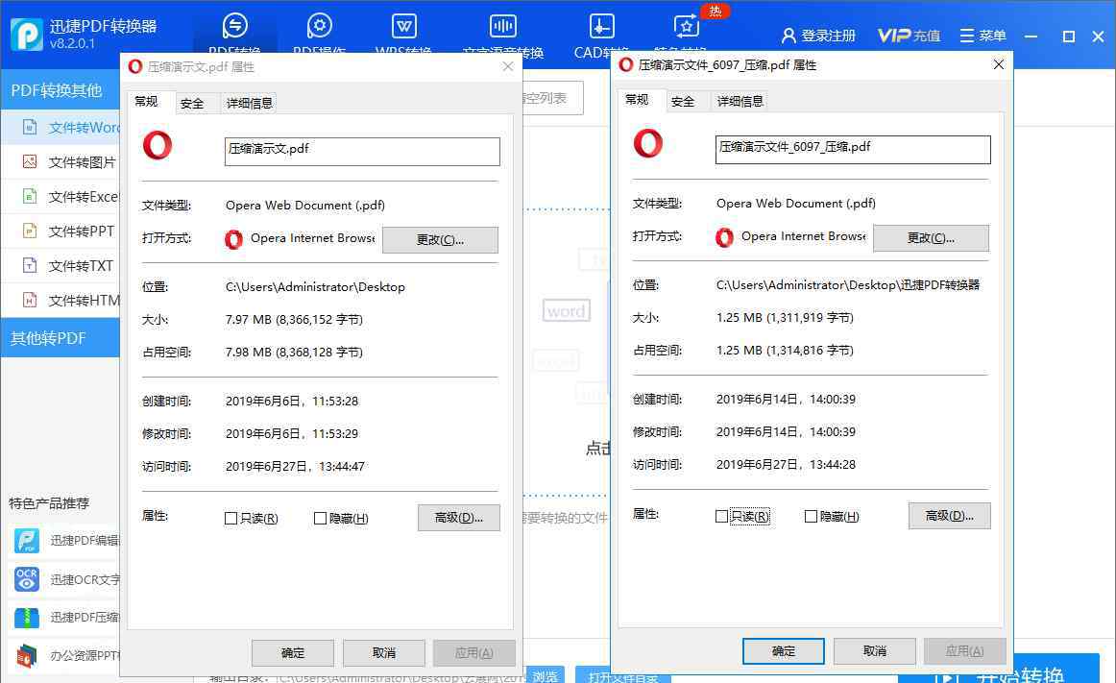Image resolution: width=1116 pixels, height=683 pixels.
Task: Select 文件转图片 in sidebar
Action: [61, 162]
